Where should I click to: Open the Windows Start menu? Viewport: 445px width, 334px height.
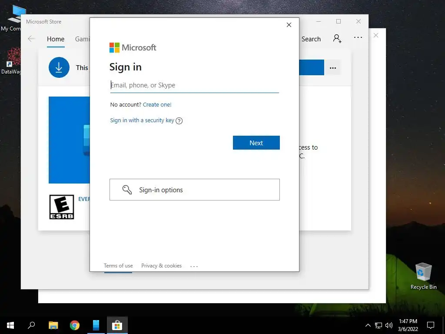[10, 325]
